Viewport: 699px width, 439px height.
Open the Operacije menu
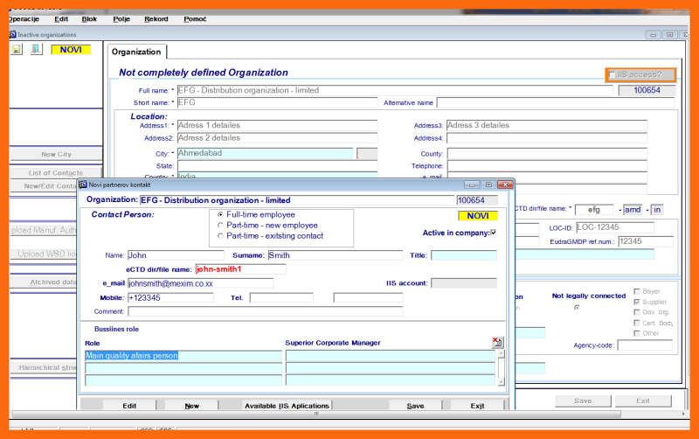coord(22,18)
